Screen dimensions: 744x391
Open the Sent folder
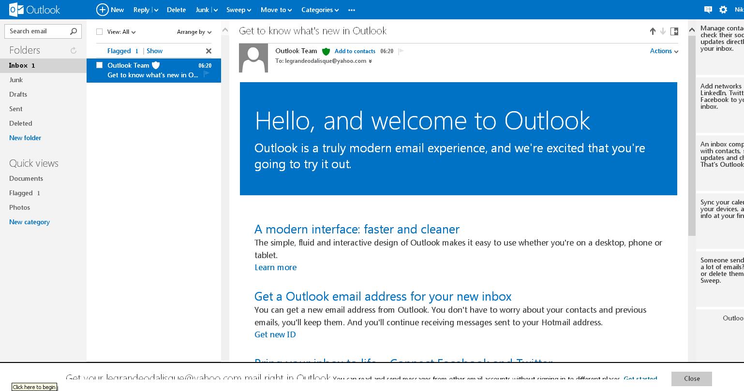tap(15, 109)
